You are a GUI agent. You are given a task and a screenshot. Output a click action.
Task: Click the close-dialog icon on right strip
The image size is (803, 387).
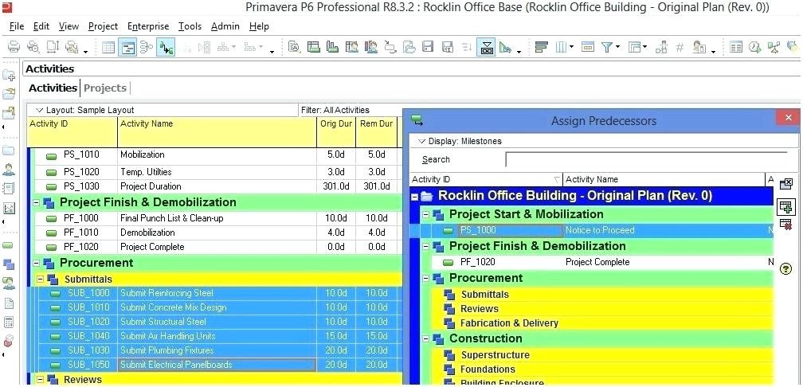[786, 183]
